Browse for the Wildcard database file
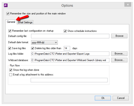Screen dimensions: 134x106 pyautogui.click(x=119, y=60)
